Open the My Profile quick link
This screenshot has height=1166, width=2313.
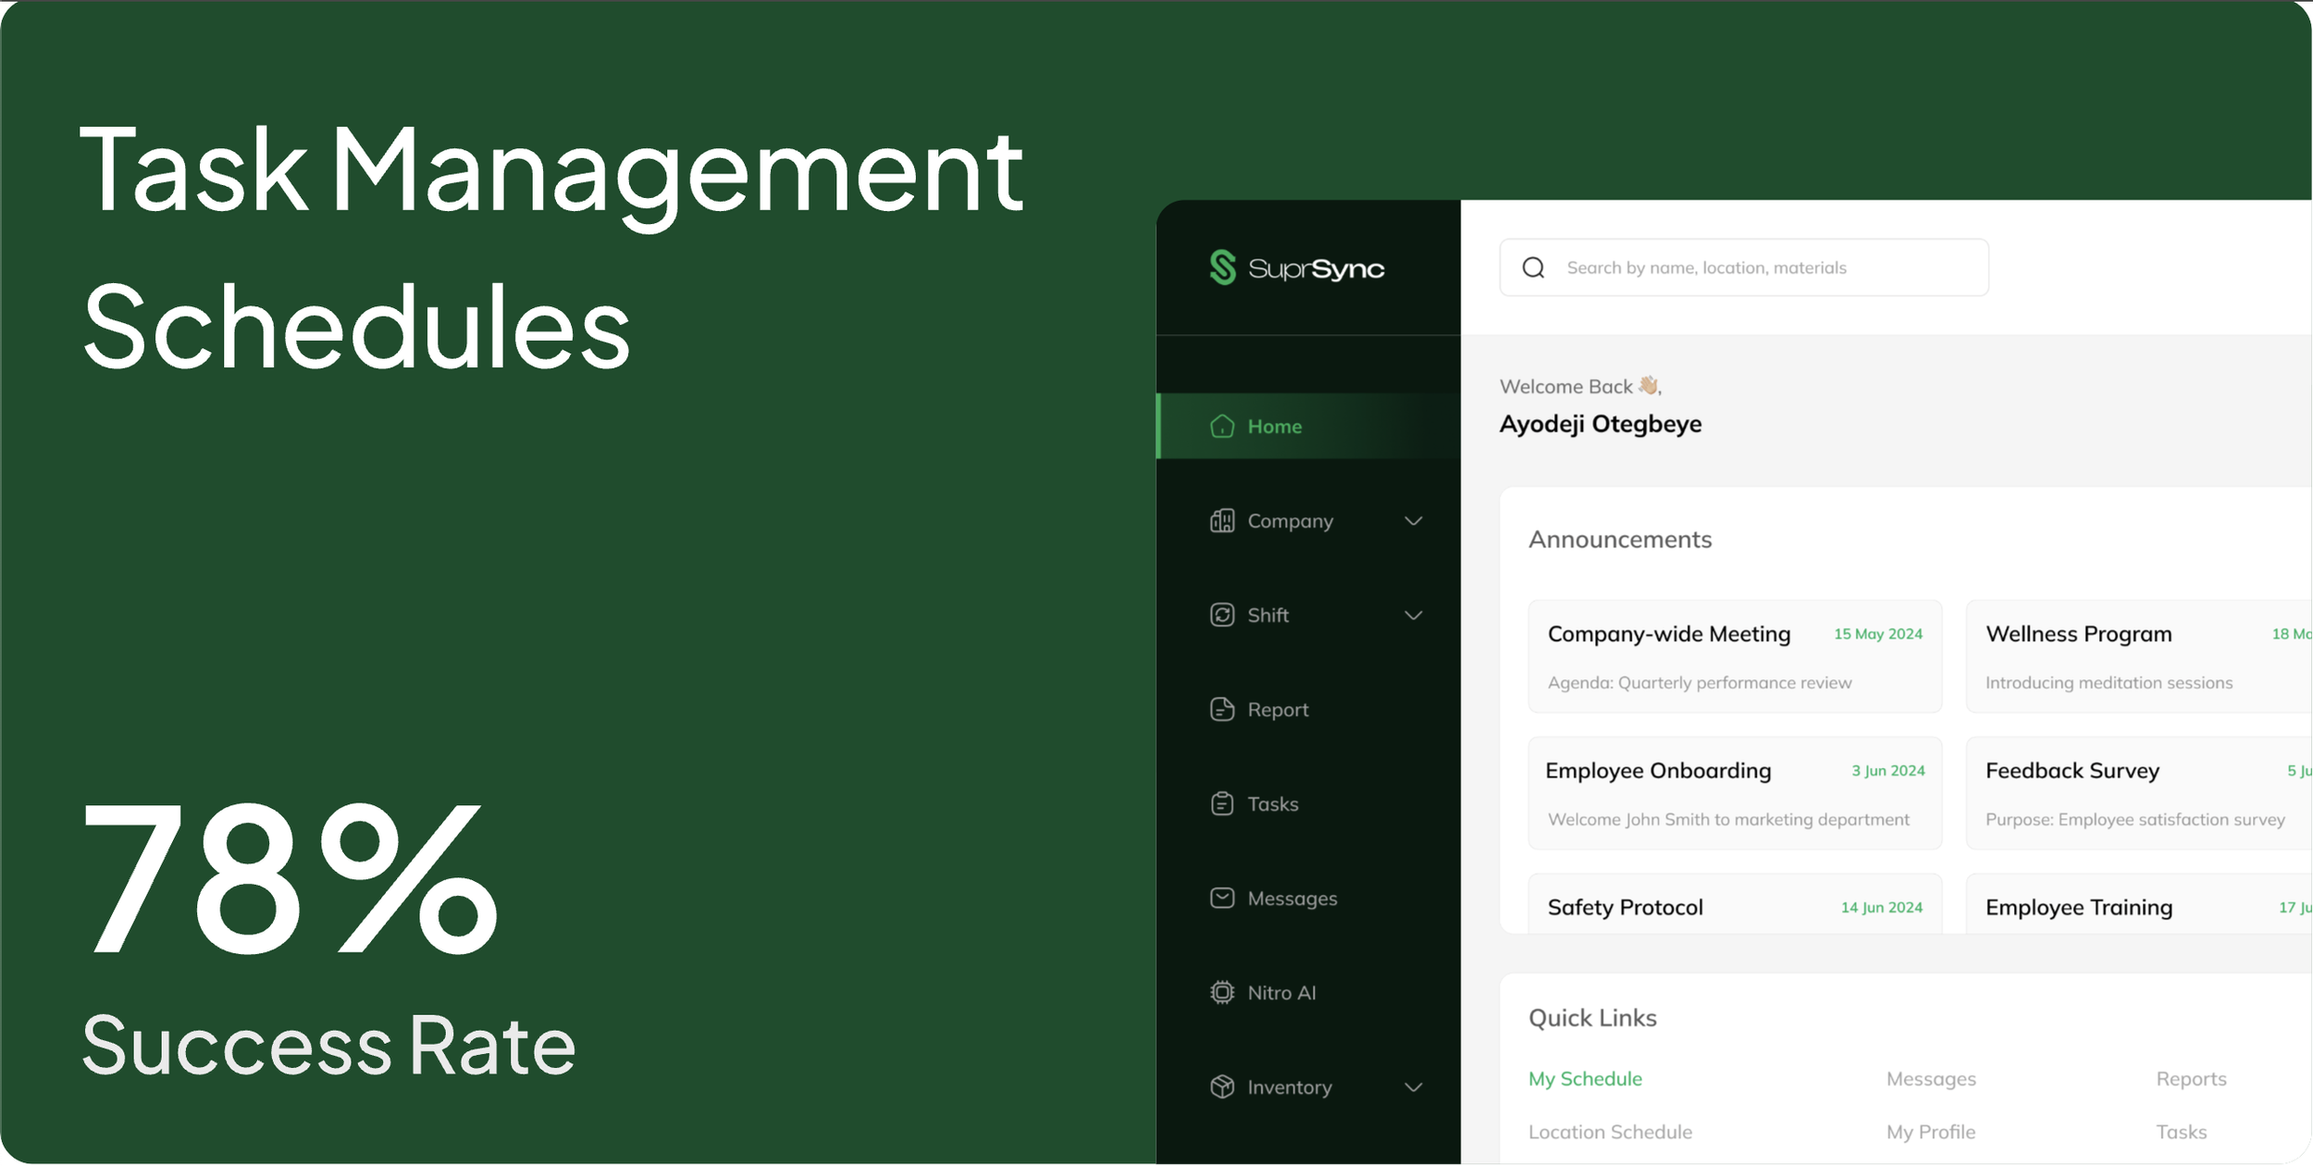click(x=1931, y=1133)
